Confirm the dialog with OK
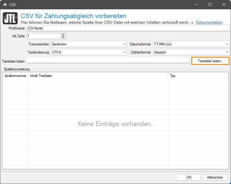The image size is (231, 184). [189, 177]
